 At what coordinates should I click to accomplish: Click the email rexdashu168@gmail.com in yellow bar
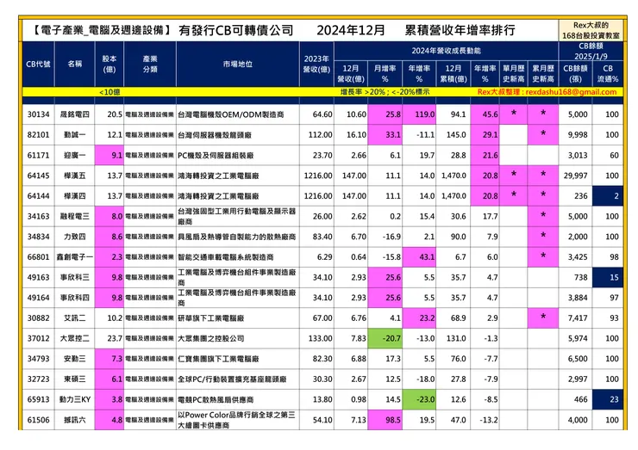pos(571,92)
